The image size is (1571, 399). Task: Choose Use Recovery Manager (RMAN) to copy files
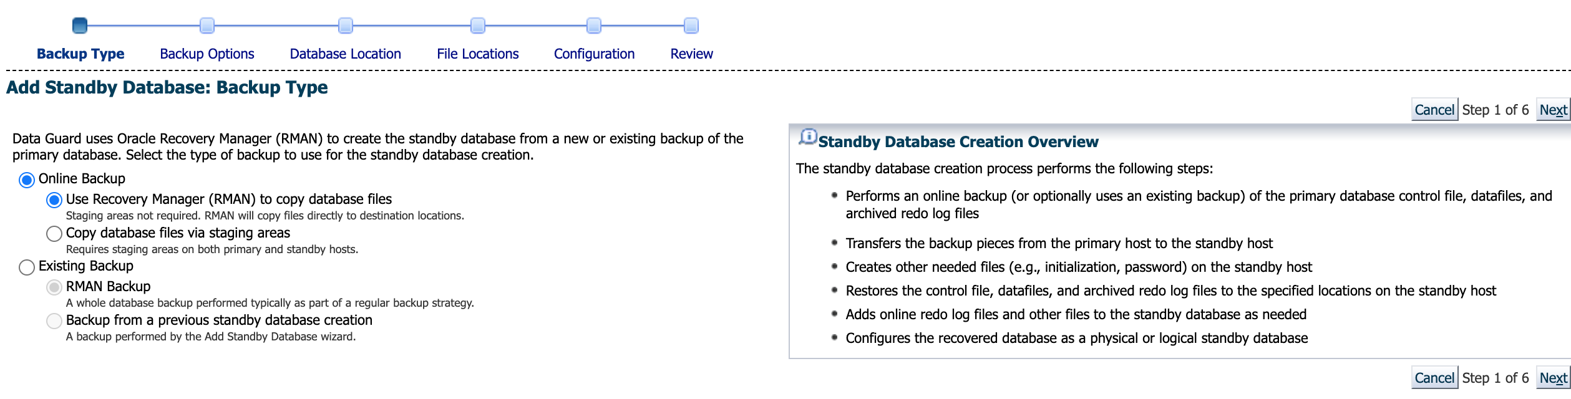pos(54,200)
